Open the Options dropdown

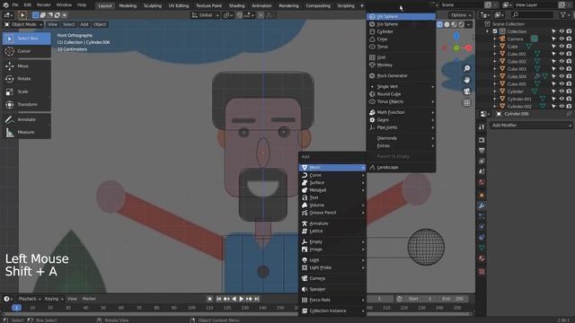tap(461, 15)
